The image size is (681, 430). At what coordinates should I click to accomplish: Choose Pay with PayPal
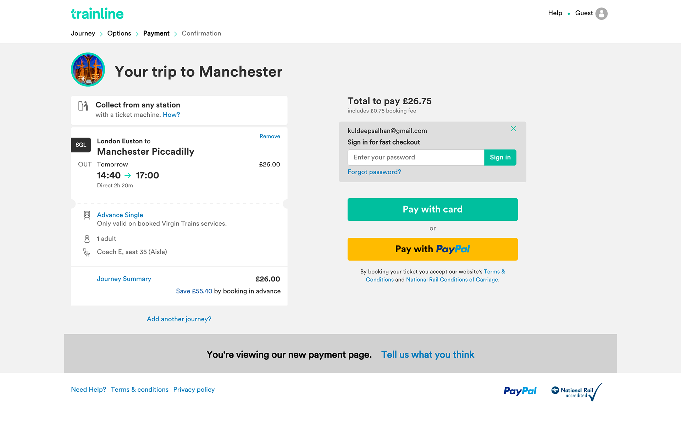tap(432, 249)
